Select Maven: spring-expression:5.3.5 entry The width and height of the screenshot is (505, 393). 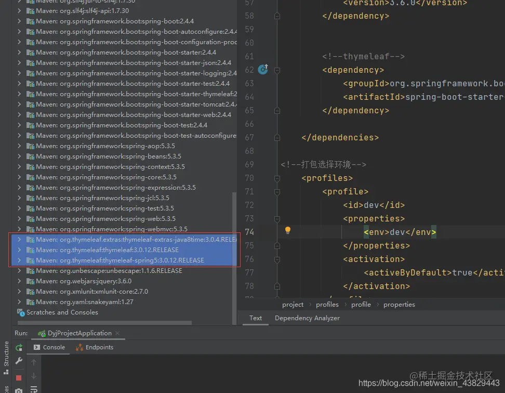coord(116,188)
